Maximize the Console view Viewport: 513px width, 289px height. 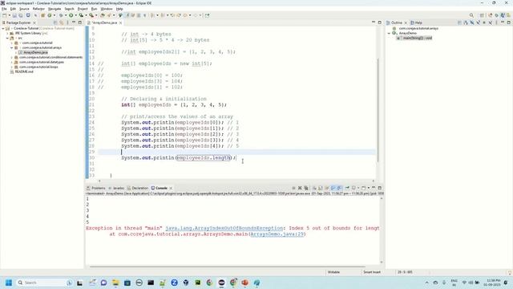(x=379, y=188)
